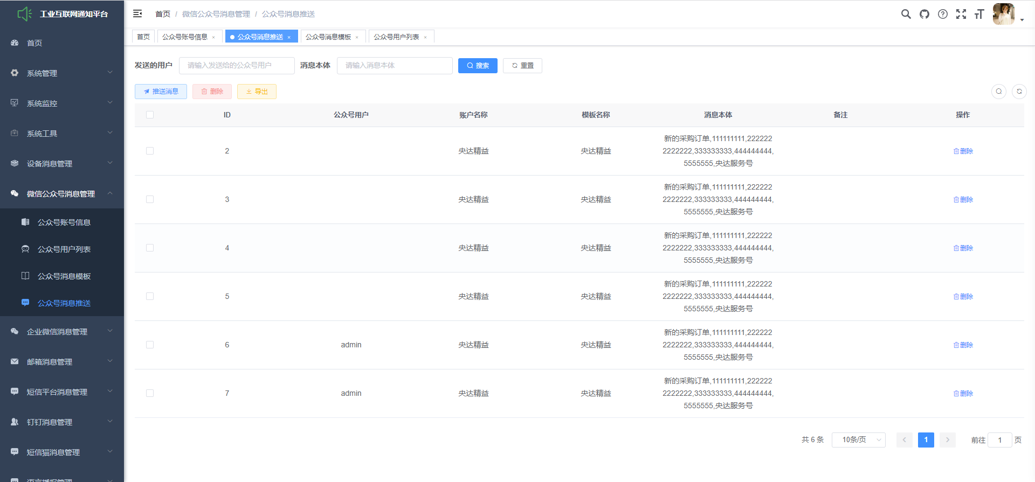The image size is (1035, 482).
Task: Click the 钉钉消息管理 person icon
Action: pos(15,422)
